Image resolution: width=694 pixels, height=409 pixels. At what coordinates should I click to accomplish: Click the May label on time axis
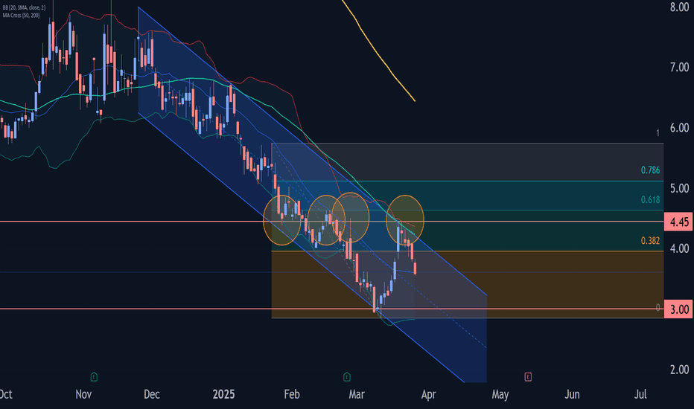coord(500,394)
